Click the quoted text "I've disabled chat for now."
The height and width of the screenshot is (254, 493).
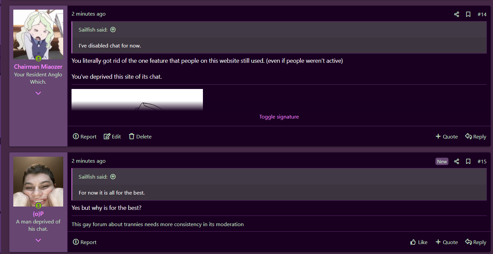click(110, 45)
